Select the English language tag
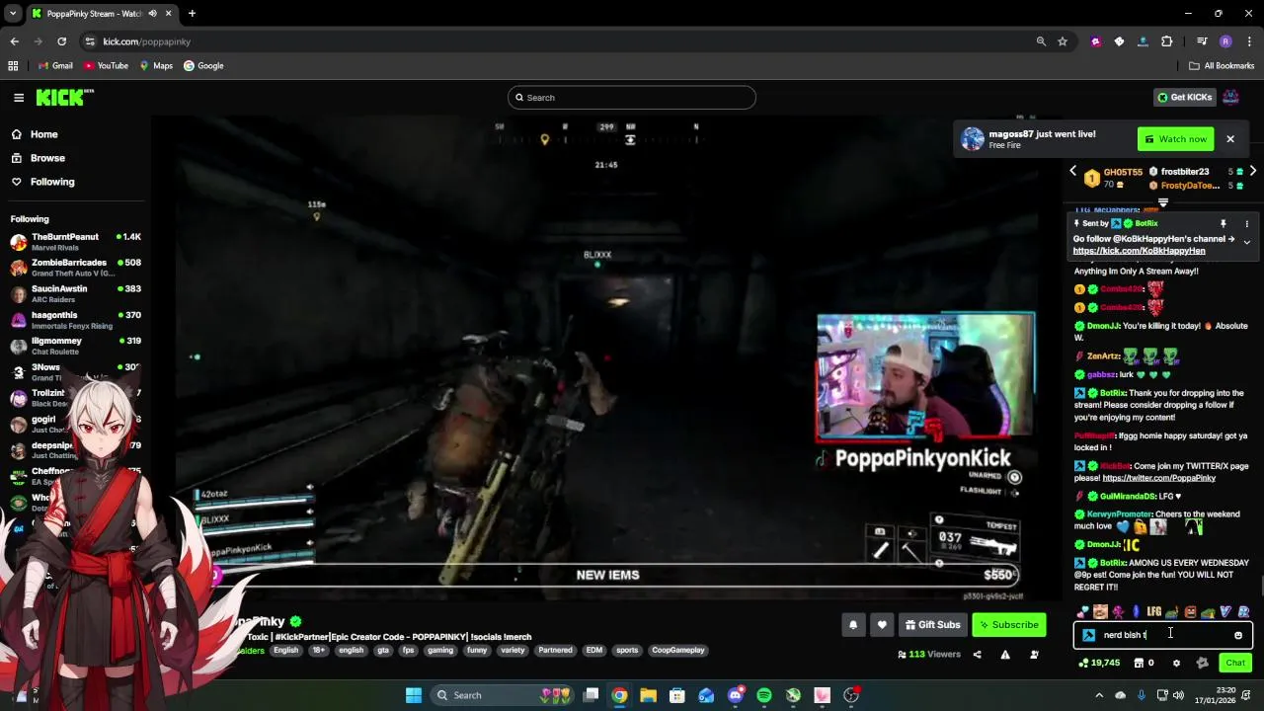 coord(286,651)
